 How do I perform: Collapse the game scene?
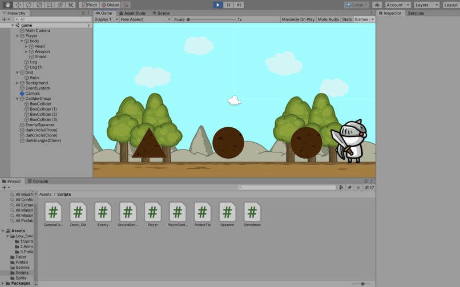pos(13,26)
